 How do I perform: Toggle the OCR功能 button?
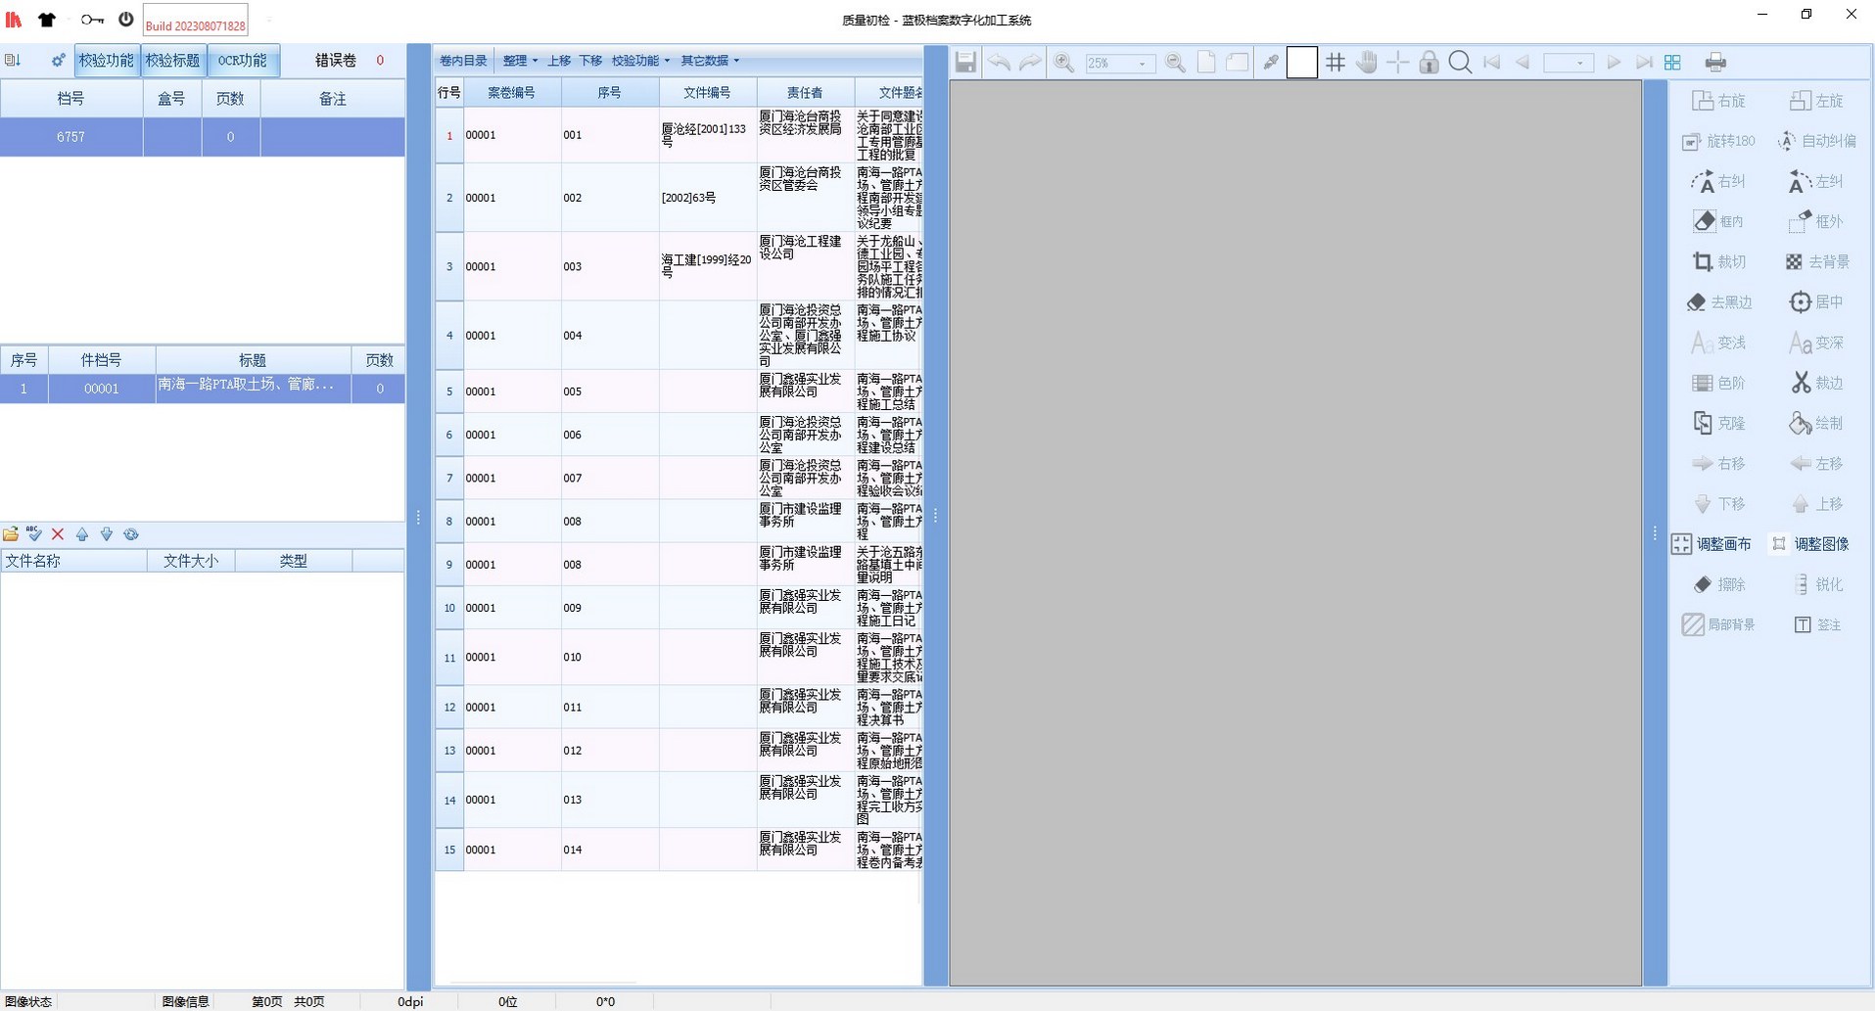242,61
